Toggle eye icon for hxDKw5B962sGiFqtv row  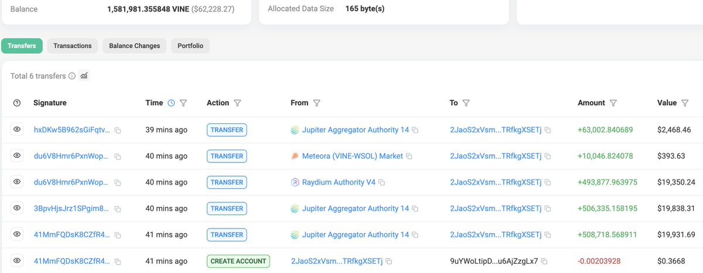coord(17,129)
